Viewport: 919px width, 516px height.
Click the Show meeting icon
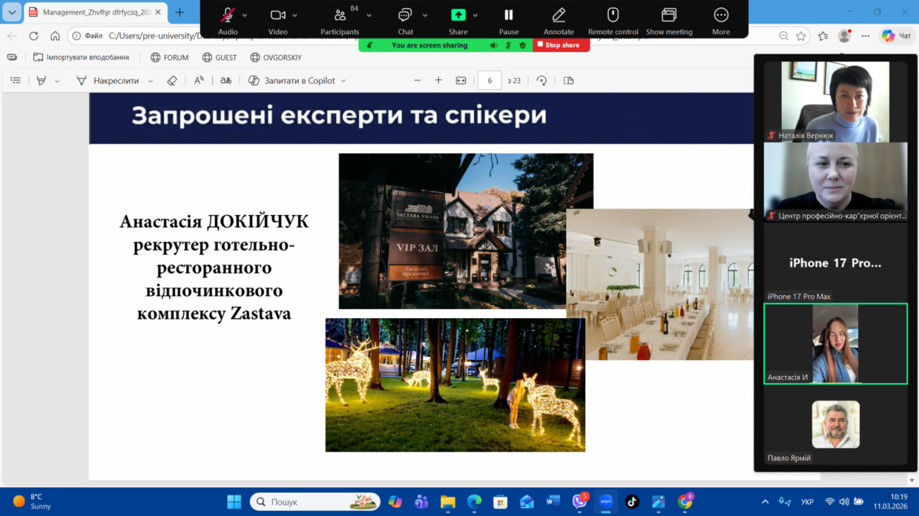pyautogui.click(x=669, y=15)
